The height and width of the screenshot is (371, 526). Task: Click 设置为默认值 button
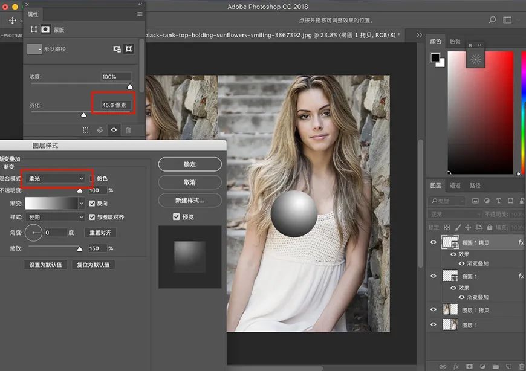pos(45,265)
